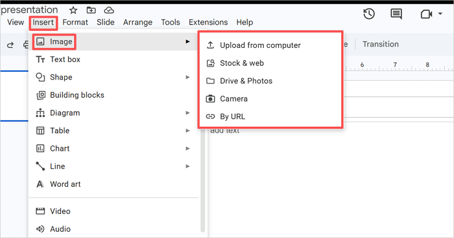Expand the Diagram submenu arrow
This screenshot has height=238, width=454.
tap(187, 113)
